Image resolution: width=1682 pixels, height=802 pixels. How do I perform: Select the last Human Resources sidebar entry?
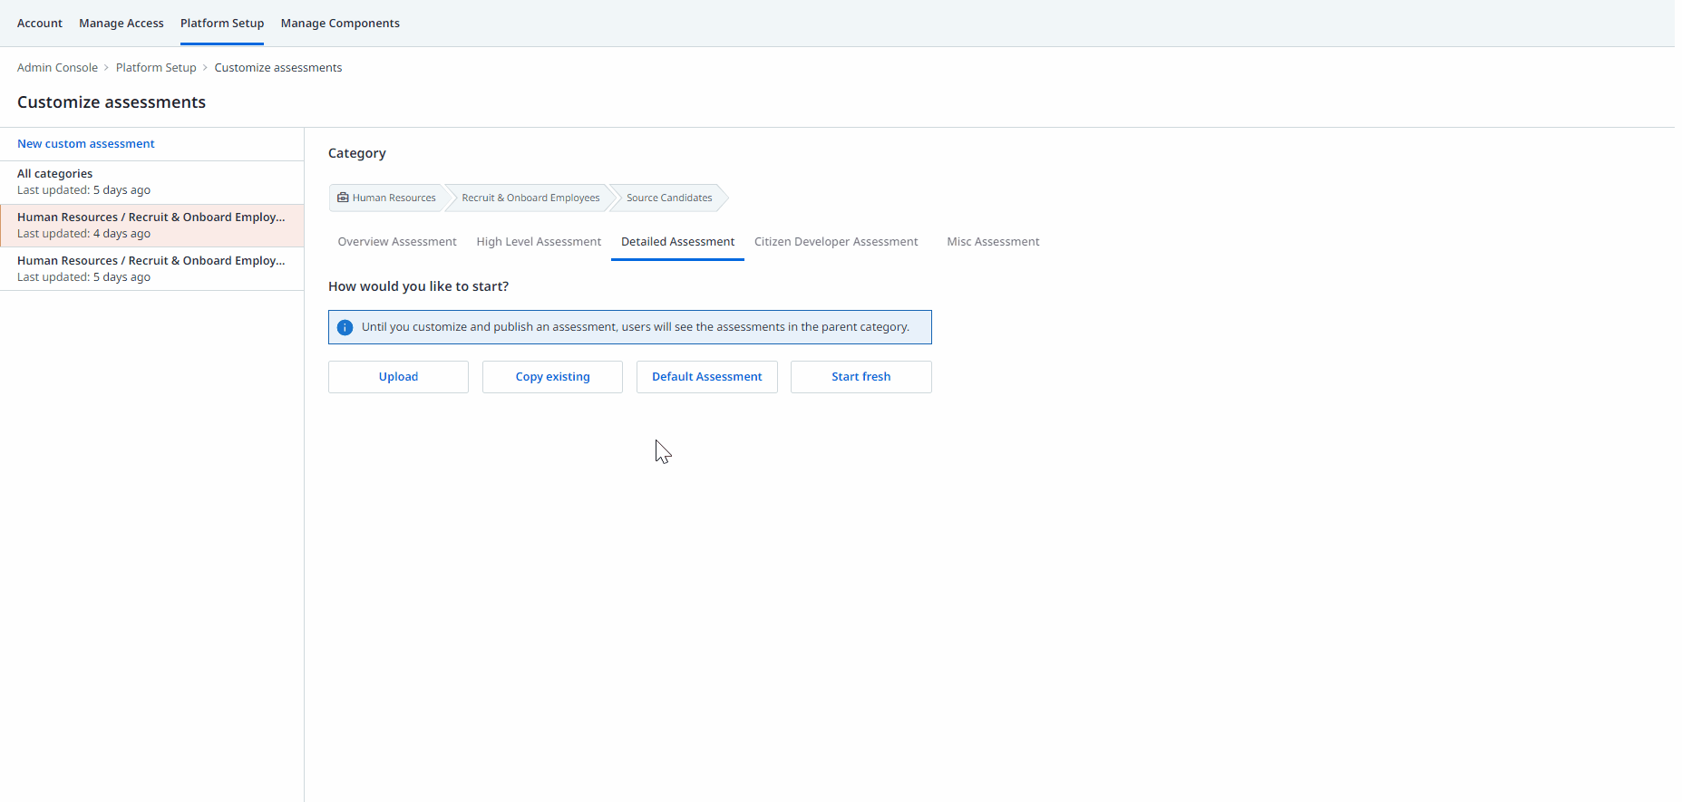(x=151, y=269)
